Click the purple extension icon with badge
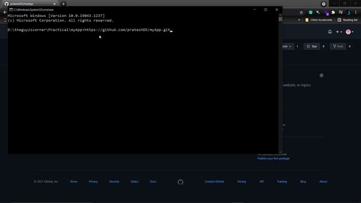This screenshot has height=203, width=361. point(326,12)
